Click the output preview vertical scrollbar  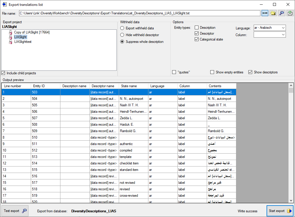click(291, 144)
